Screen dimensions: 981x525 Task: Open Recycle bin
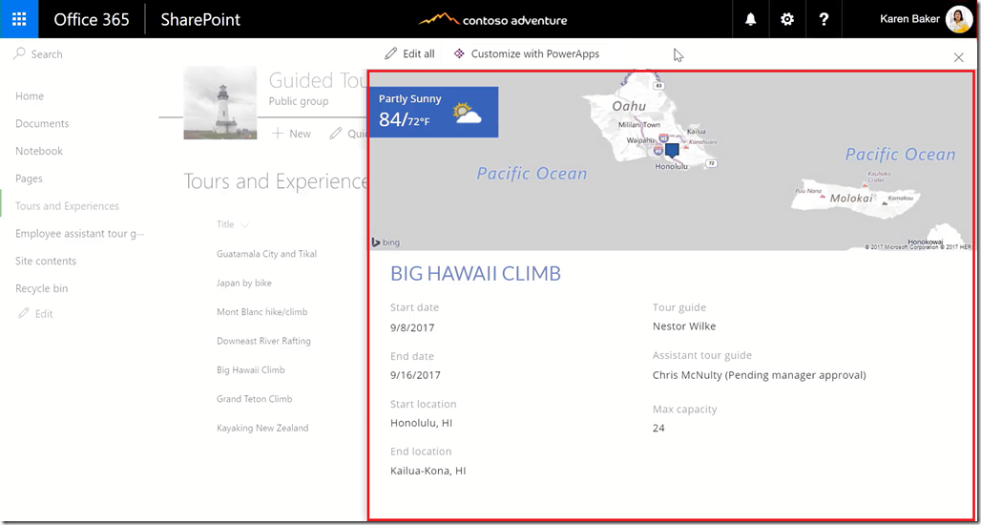(41, 288)
